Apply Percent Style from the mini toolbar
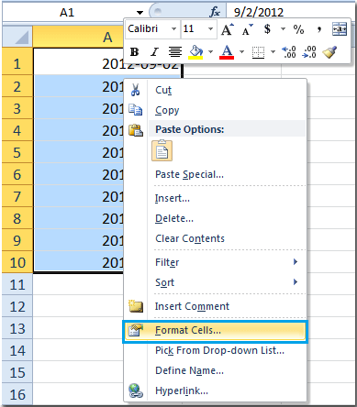357x407 pixels. click(298, 29)
